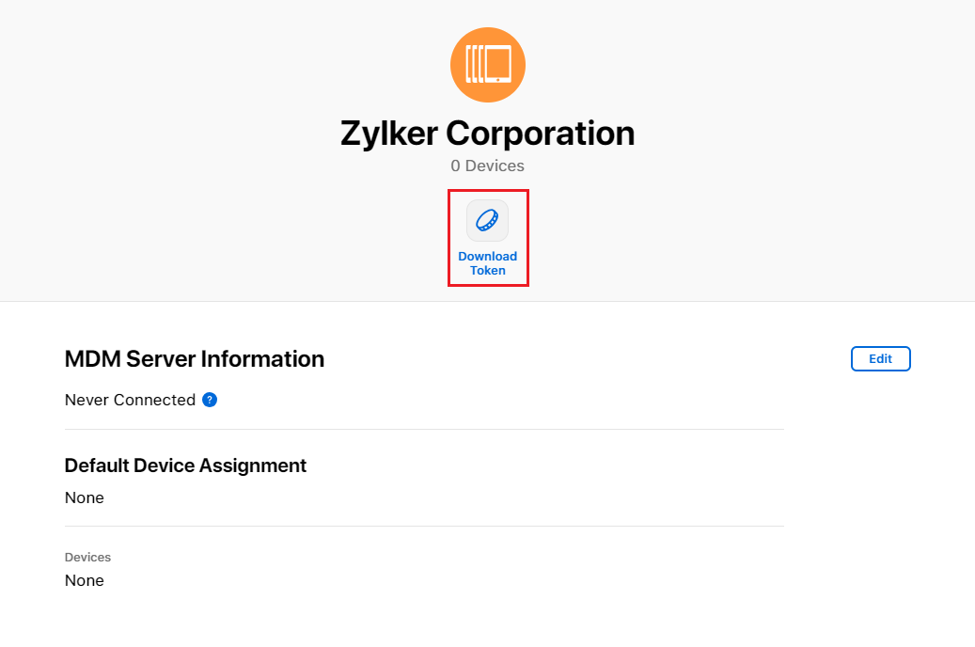Click the 0 Devices count label
This screenshot has height=647, width=975.
pyautogui.click(x=488, y=166)
